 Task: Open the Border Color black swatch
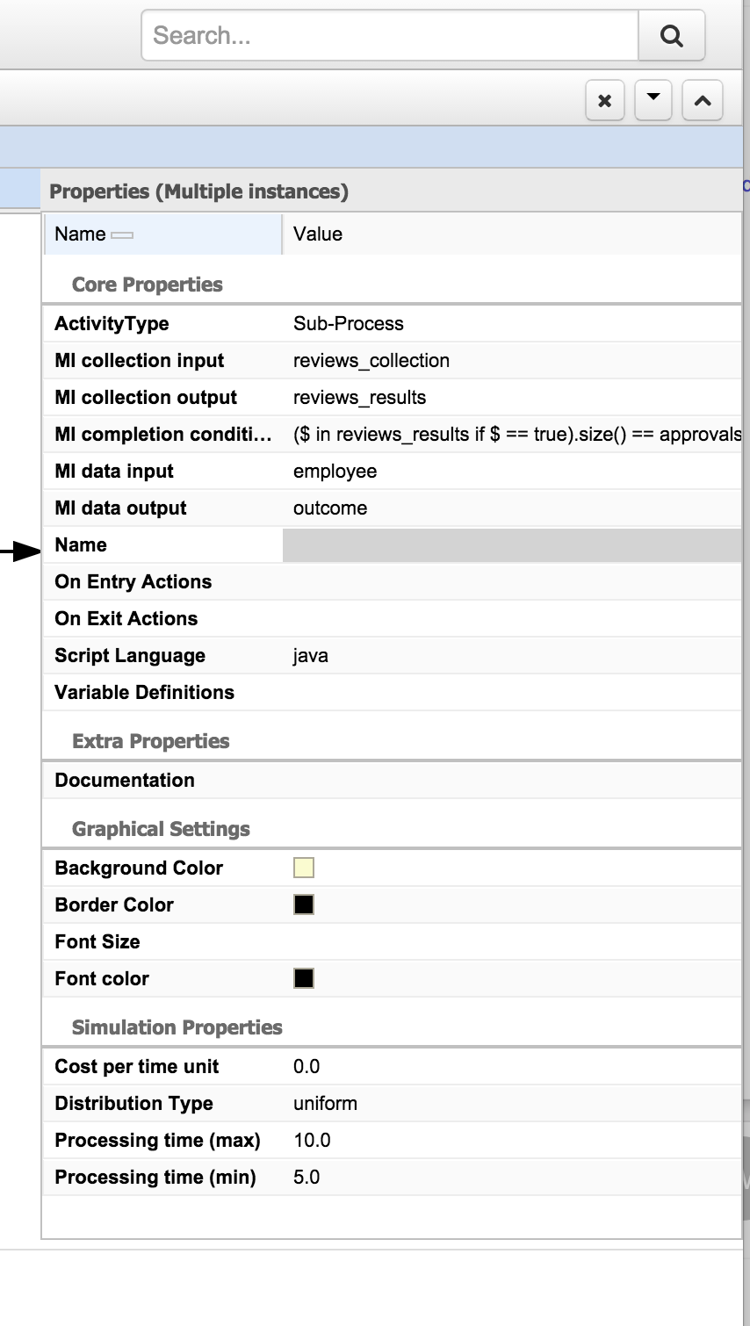coord(304,904)
